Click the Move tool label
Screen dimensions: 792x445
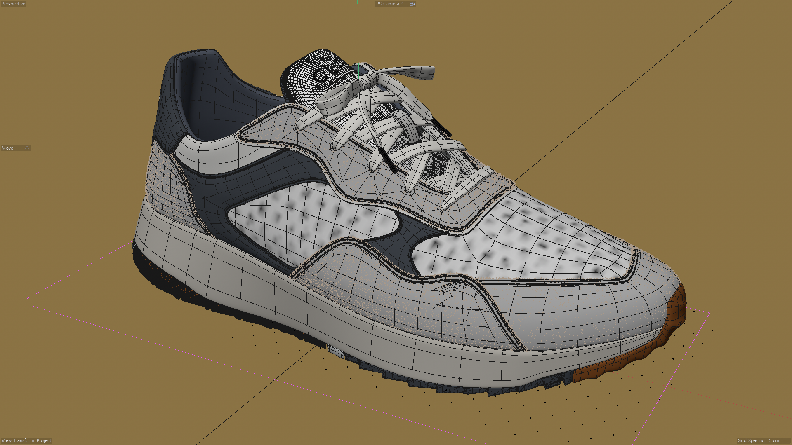7,148
